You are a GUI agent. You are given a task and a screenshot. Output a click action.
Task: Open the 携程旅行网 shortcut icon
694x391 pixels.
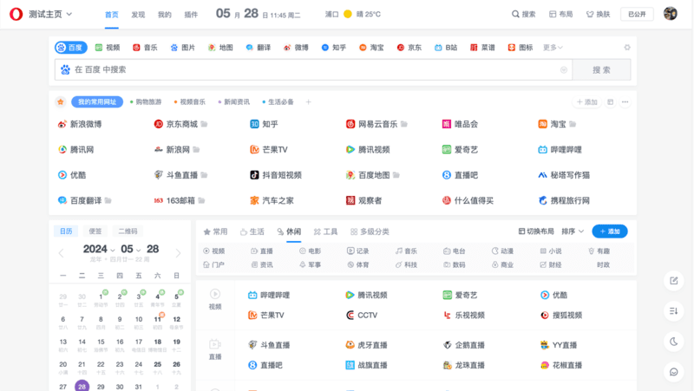(x=543, y=200)
